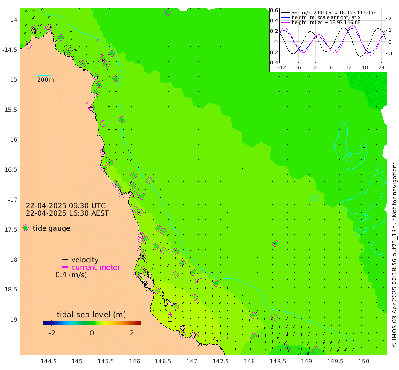
Task: Click 'vel (m/s, 240T) at x 18.35S 147.05E' text
Action: [x=334, y=12]
